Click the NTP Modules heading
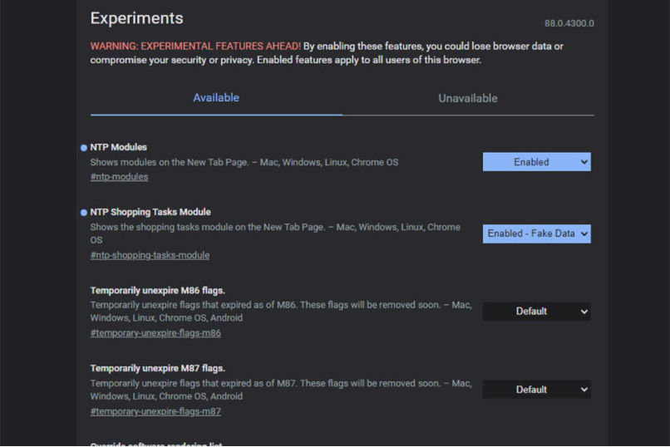This screenshot has height=447, width=670. (118, 147)
